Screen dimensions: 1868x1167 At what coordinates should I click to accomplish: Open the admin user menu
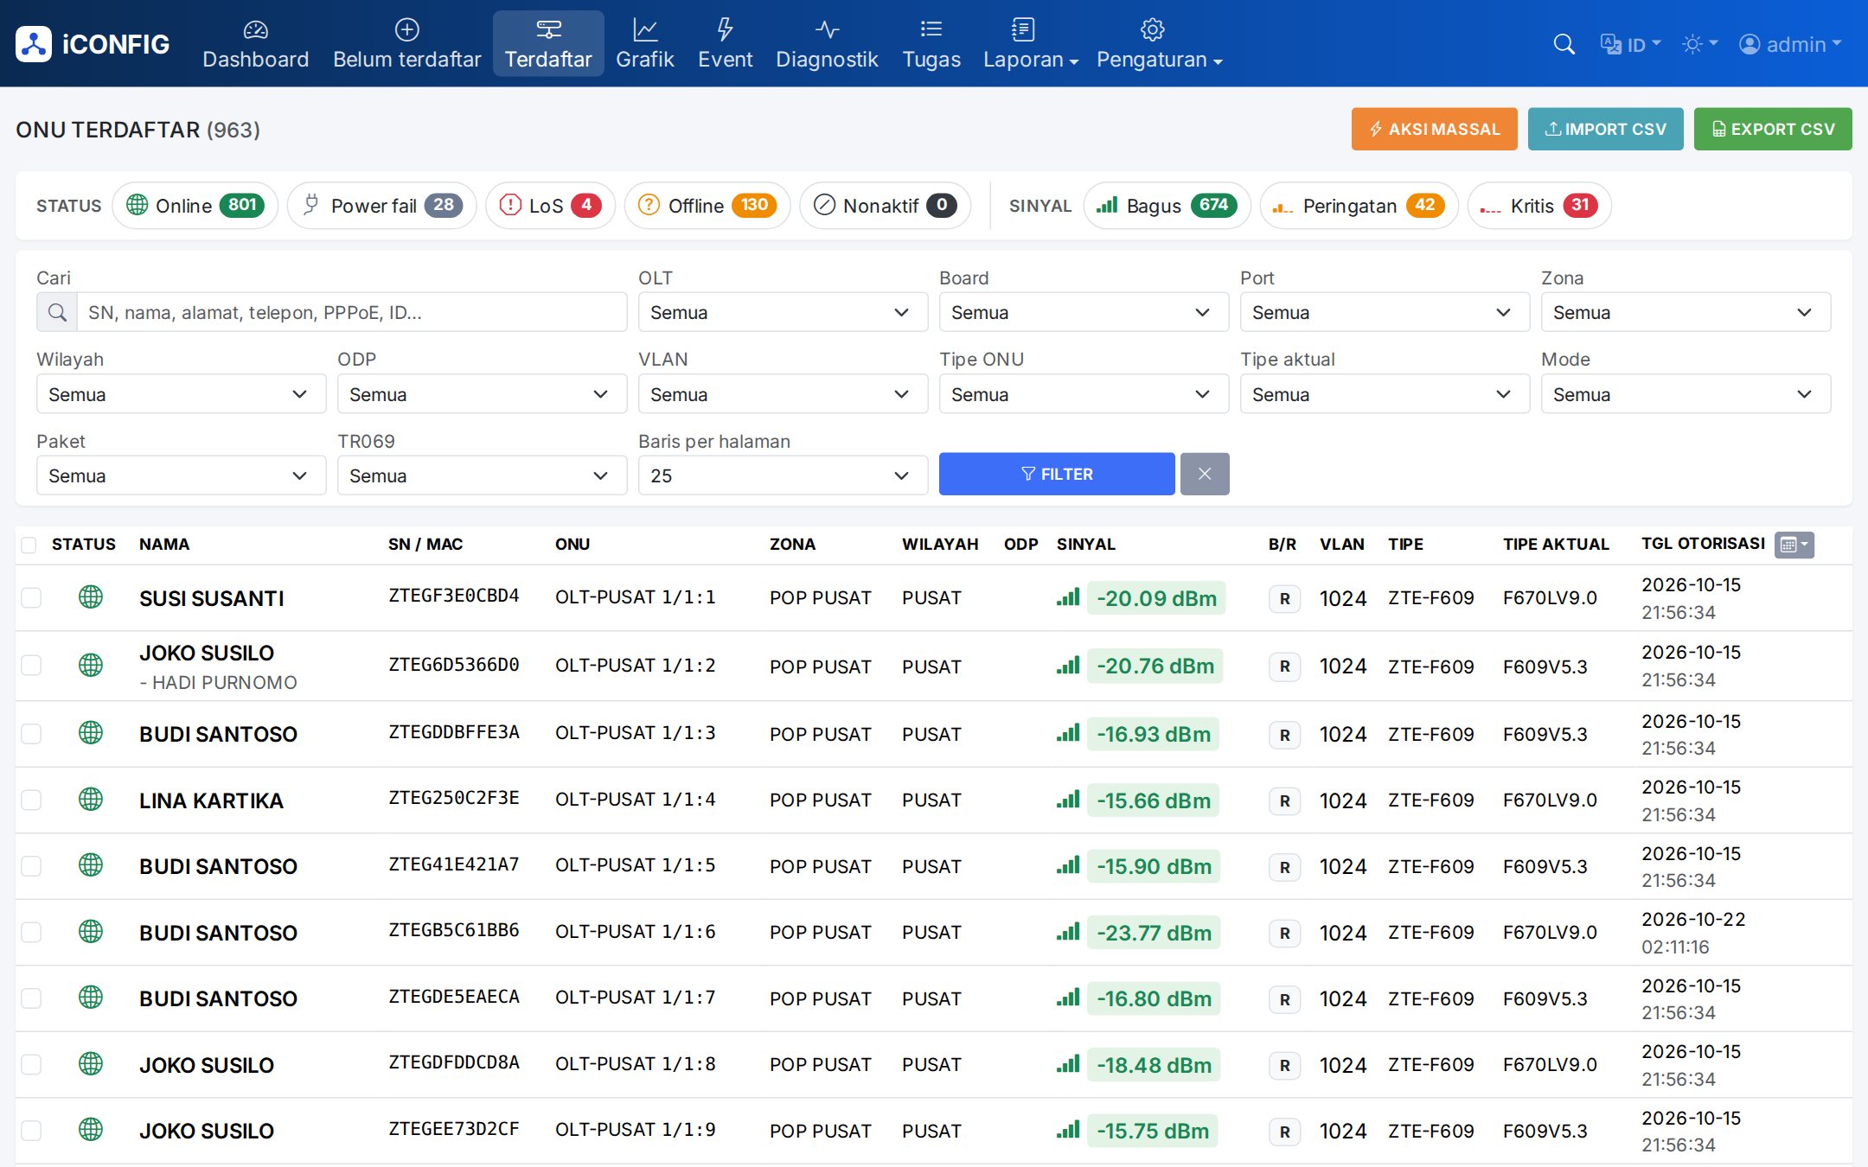(x=1790, y=44)
